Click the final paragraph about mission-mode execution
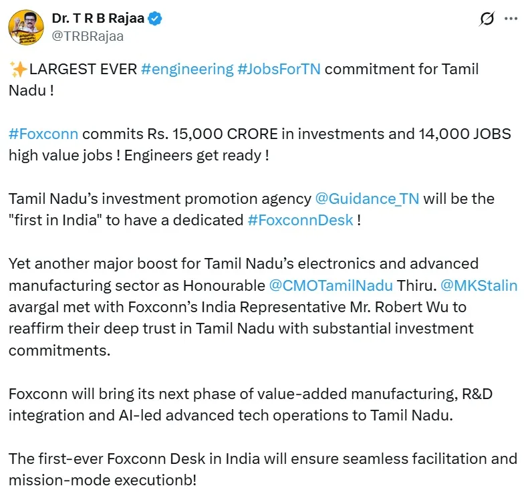 [263, 469]
